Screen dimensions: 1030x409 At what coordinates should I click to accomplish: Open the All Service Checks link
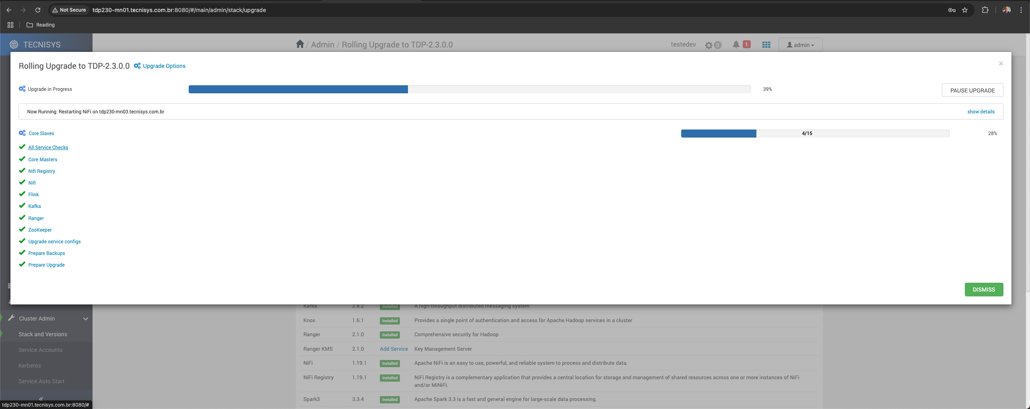tap(48, 148)
